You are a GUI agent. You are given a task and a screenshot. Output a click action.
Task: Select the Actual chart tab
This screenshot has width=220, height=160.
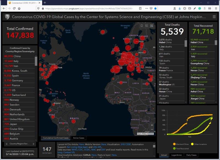pos(164,155)
